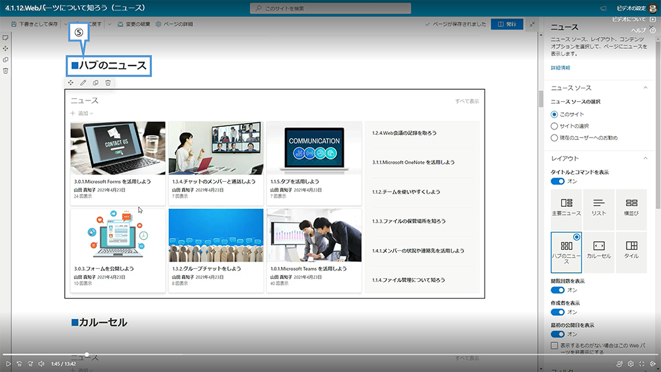
Task: Click the 発行 publish button
Action: click(507, 24)
